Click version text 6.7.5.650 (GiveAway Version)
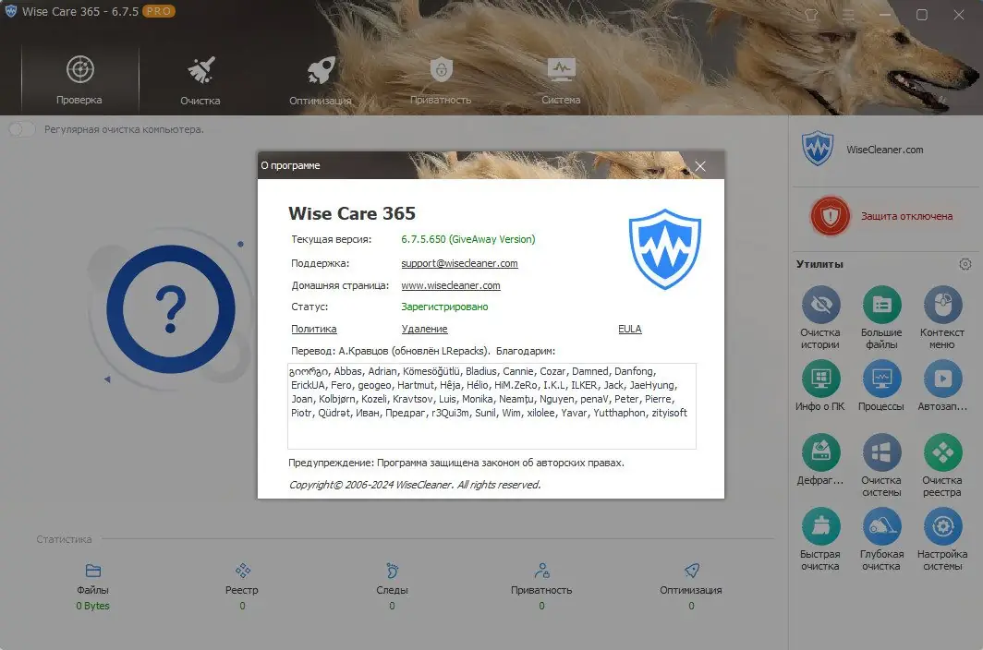 468,239
